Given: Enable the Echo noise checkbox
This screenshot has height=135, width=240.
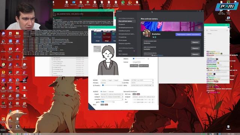Looking at the screenshot, I should coord(101,80).
